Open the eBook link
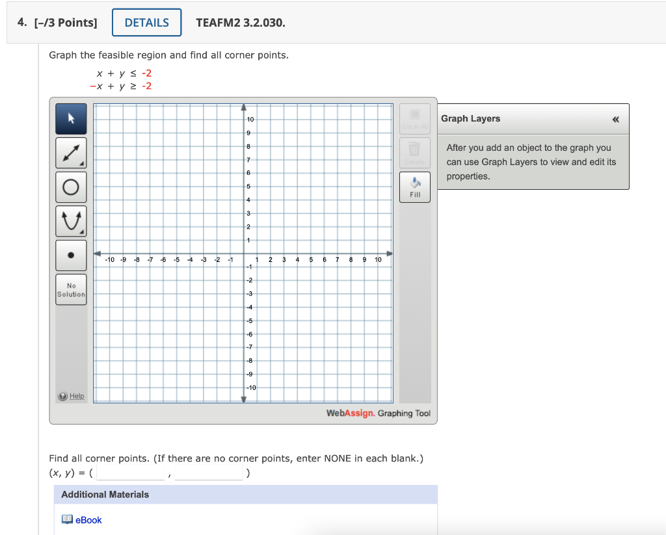666x535 pixels. (88, 520)
